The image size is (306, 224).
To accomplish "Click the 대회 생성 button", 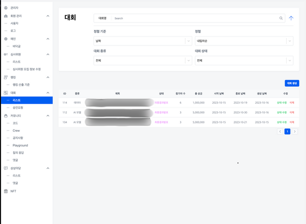I will click(292, 83).
